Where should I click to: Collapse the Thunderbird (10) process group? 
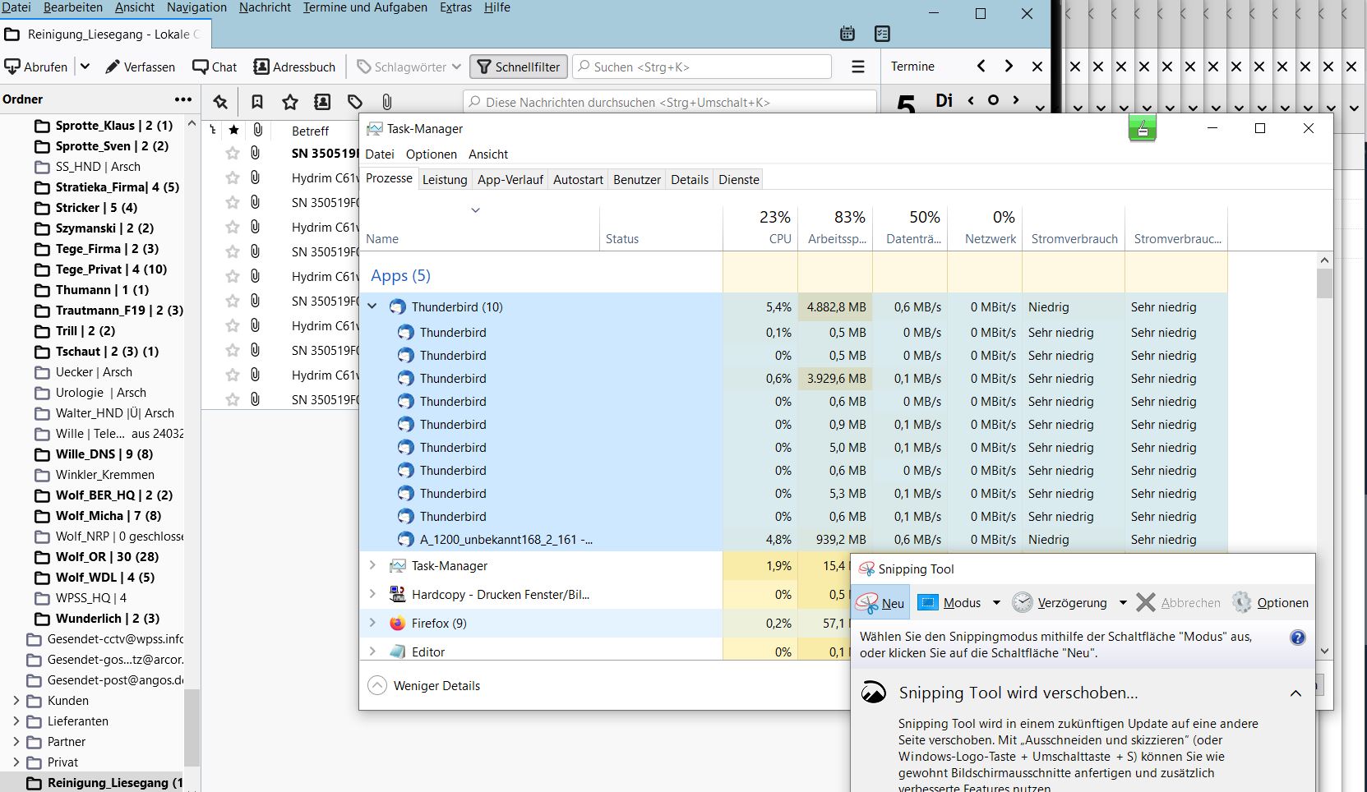372,306
